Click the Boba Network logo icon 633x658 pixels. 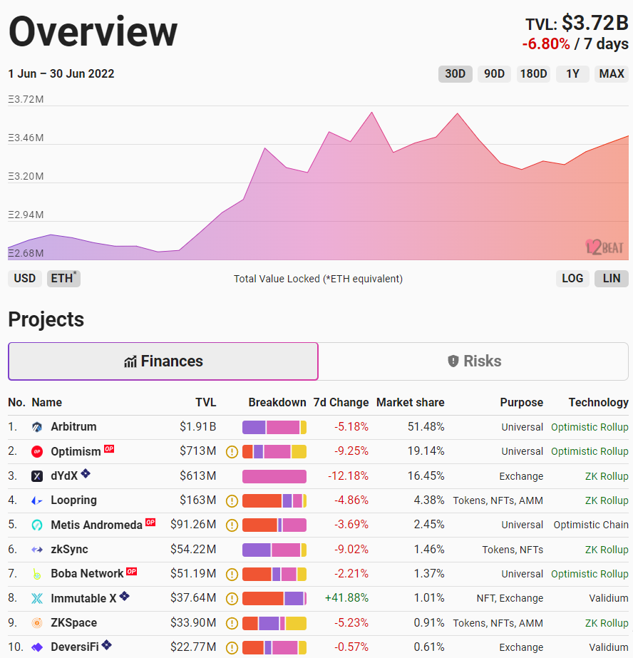(x=37, y=574)
